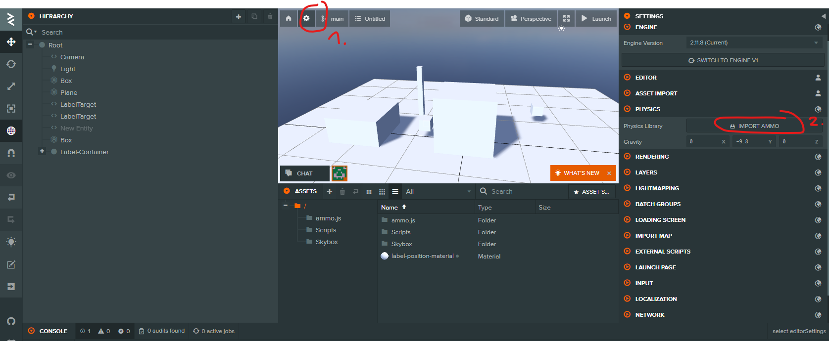829x341 pixels.
Task: Open the Perspective camera menu
Action: [x=531, y=19]
